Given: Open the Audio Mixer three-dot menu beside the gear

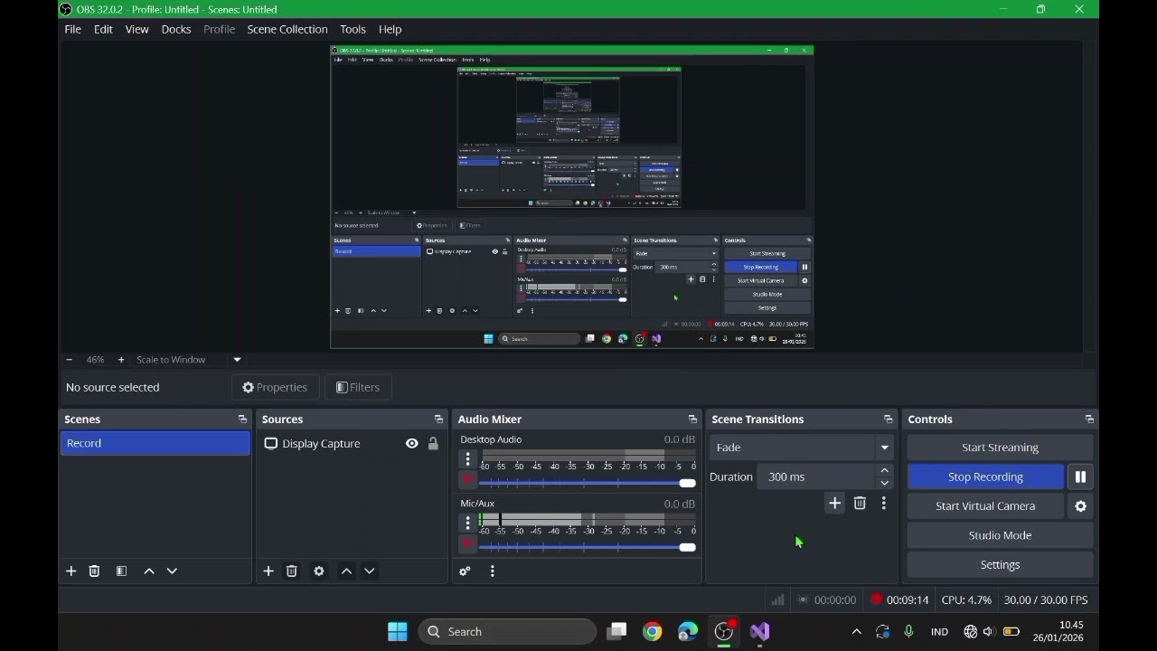Looking at the screenshot, I should pyautogui.click(x=493, y=571).
